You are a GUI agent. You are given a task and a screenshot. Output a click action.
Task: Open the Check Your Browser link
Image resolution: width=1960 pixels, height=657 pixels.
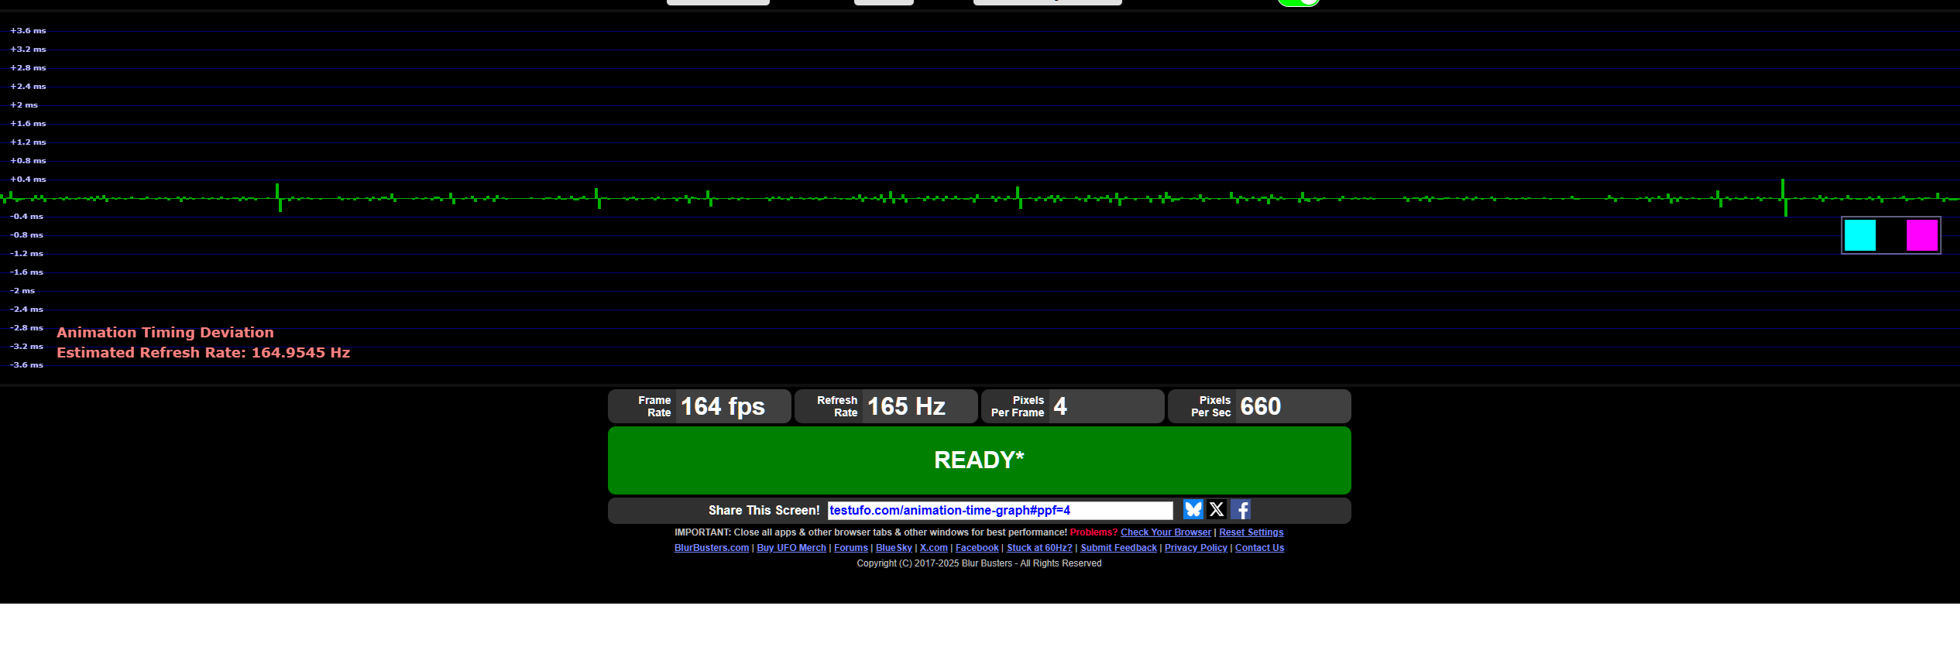click(1165, 532)
